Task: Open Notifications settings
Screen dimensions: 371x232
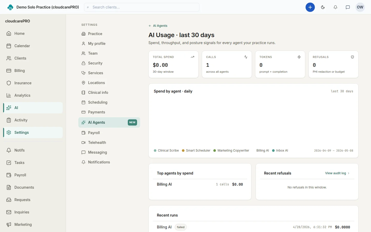Action: point(109,162)
